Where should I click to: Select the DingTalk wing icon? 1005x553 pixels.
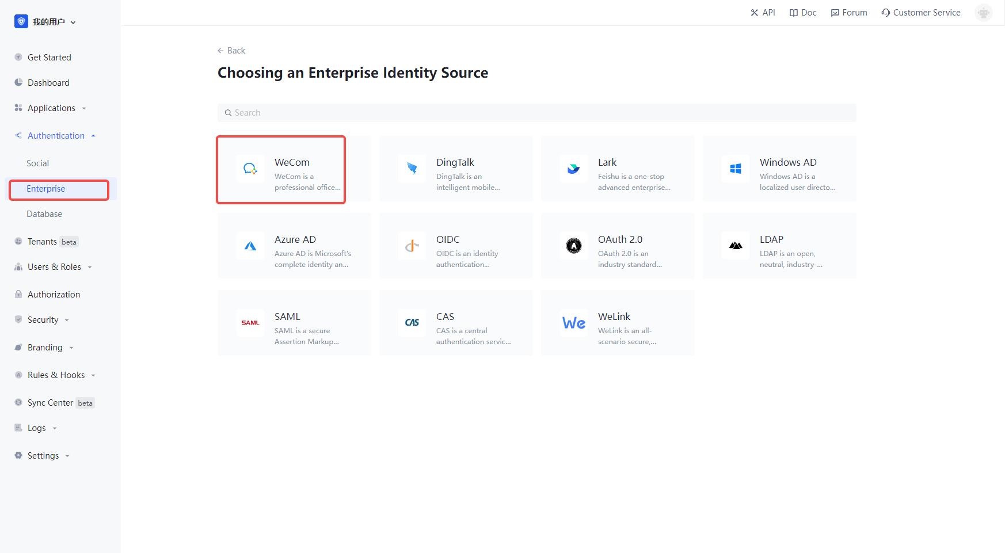412,169
